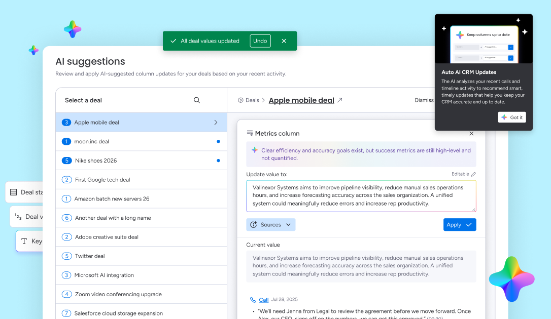Click the Deal value numbers chip
Viewport: 551px width, 319px height.
[26, 217]
